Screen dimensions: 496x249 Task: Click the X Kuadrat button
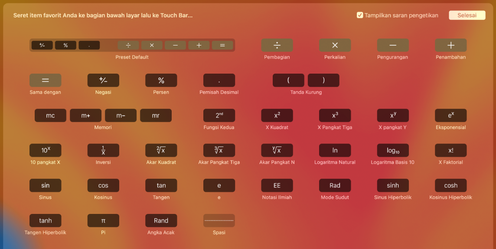[x=277, y=116]
